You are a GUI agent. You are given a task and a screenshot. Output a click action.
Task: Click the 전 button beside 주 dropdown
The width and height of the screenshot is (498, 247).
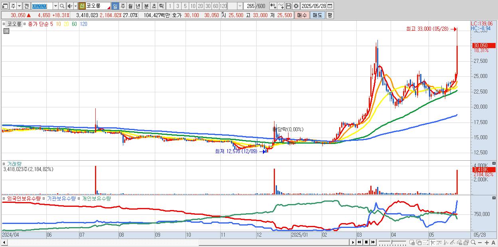27,6
